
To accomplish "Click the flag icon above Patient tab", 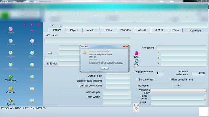I will point(52,25).
